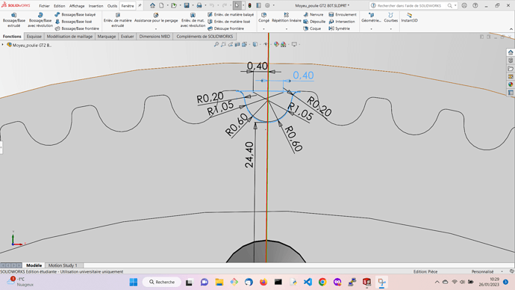The image size is (515, 290).
Task: Open the Outils menu
Action: pyautogui.click(x=112, y=6)
